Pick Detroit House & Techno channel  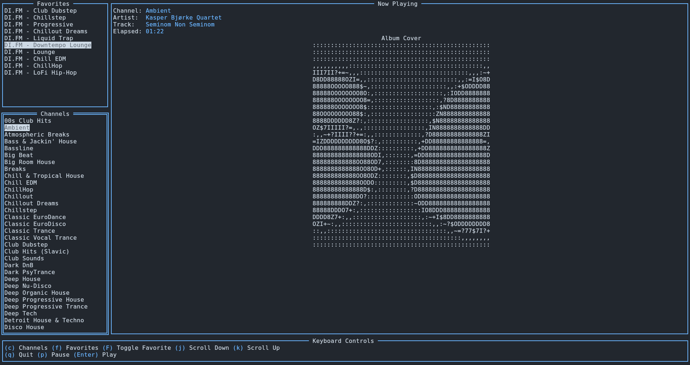coord(44,320)
